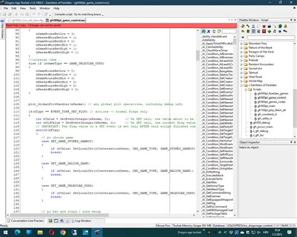
Task: Click the Windows Start button
Action: (x=6, y=232)
